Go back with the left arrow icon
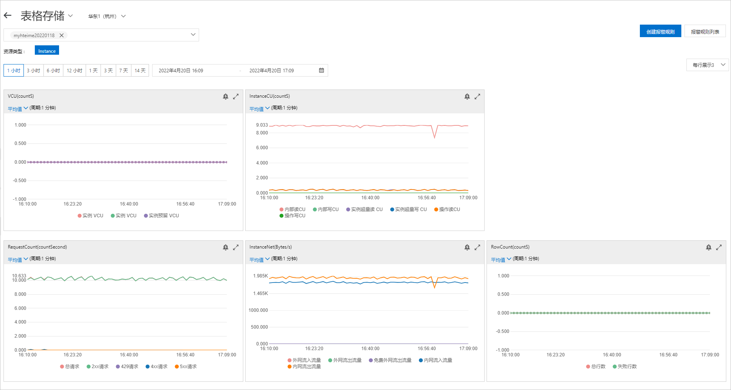The image size is (731, 390). pyautogui.click(x=7, y=16)
